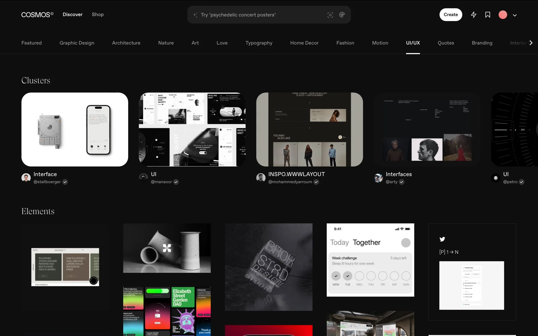Click the visual search camera icon
The image size is (538, 336).
(330, 15)
